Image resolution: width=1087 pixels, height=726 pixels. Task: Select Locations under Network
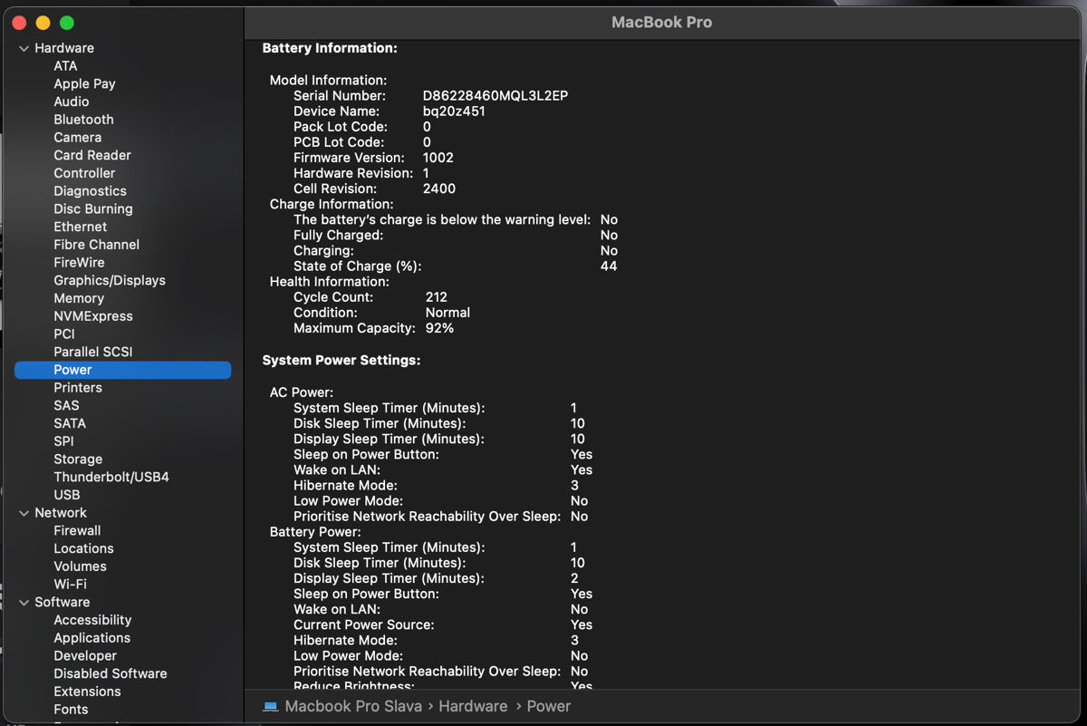(83, 548)
